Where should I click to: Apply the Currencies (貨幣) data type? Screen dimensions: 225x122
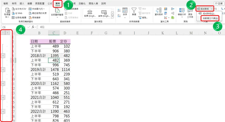pos(104,14)
